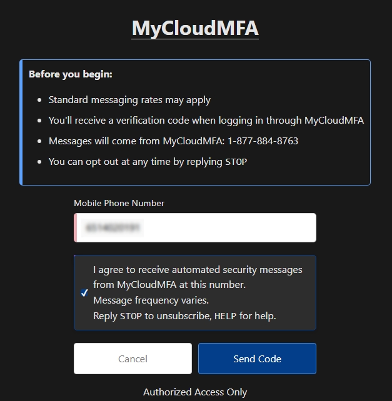Click the HELP keyword in the consent text
This screenshot has height=401, width=392.
(x=225, y=316)
